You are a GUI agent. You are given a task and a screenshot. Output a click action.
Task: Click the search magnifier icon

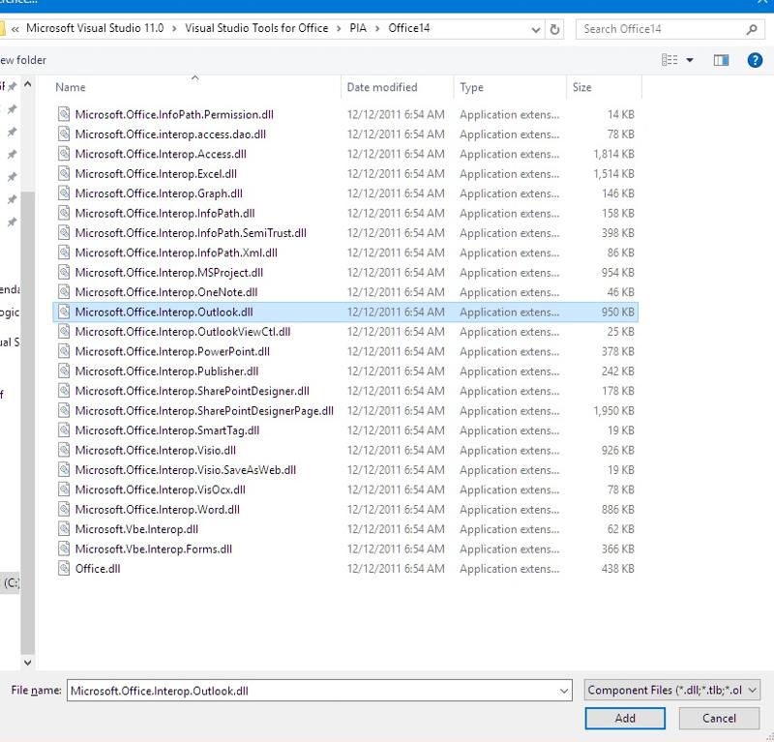(x=752, y=29)
